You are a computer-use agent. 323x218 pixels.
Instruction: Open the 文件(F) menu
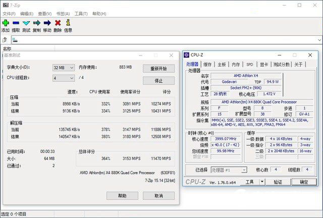9,14
